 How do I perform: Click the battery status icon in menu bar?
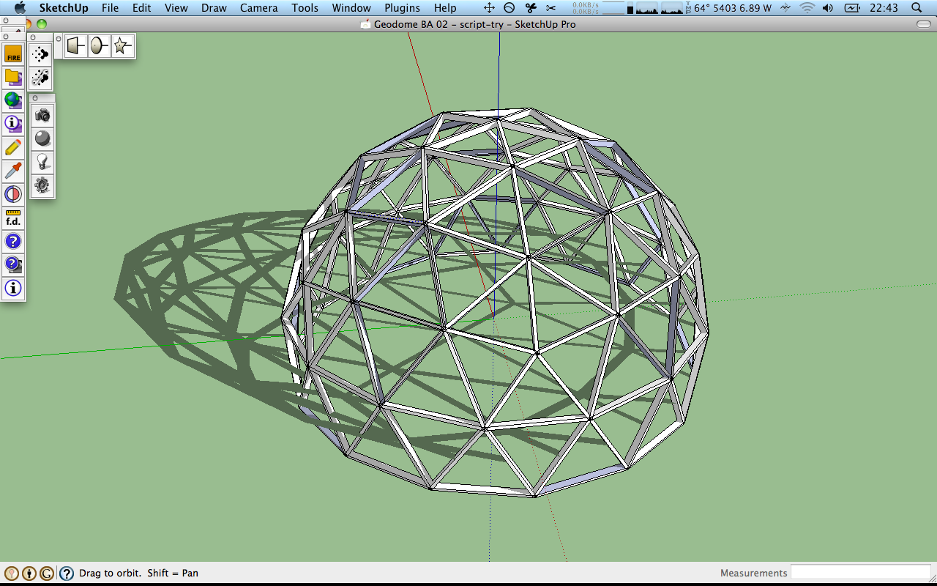[852, 8]
